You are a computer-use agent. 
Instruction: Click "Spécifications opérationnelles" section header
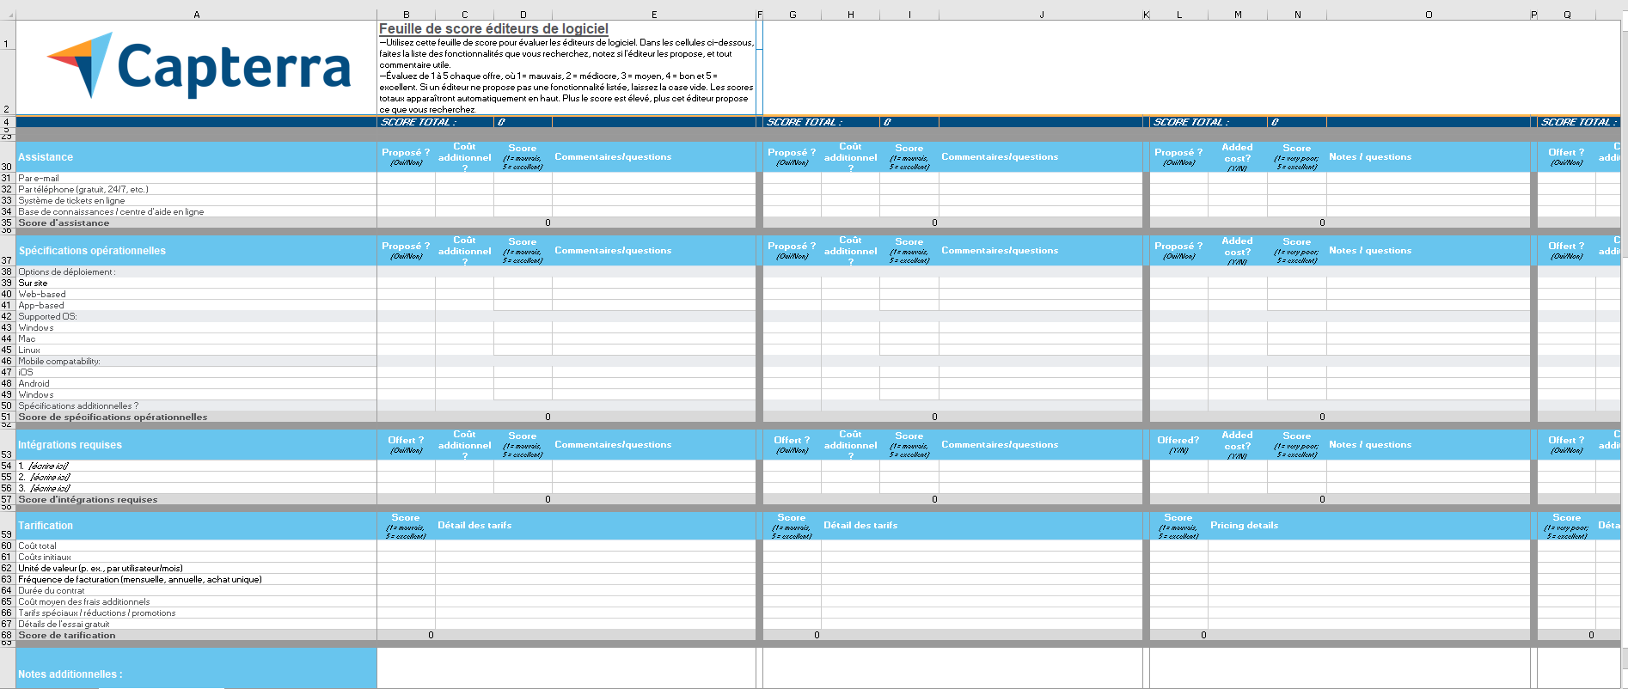point(196,251)
